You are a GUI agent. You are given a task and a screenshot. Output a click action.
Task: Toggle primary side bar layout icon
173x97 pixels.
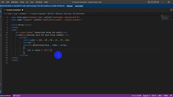pos(149,2)
